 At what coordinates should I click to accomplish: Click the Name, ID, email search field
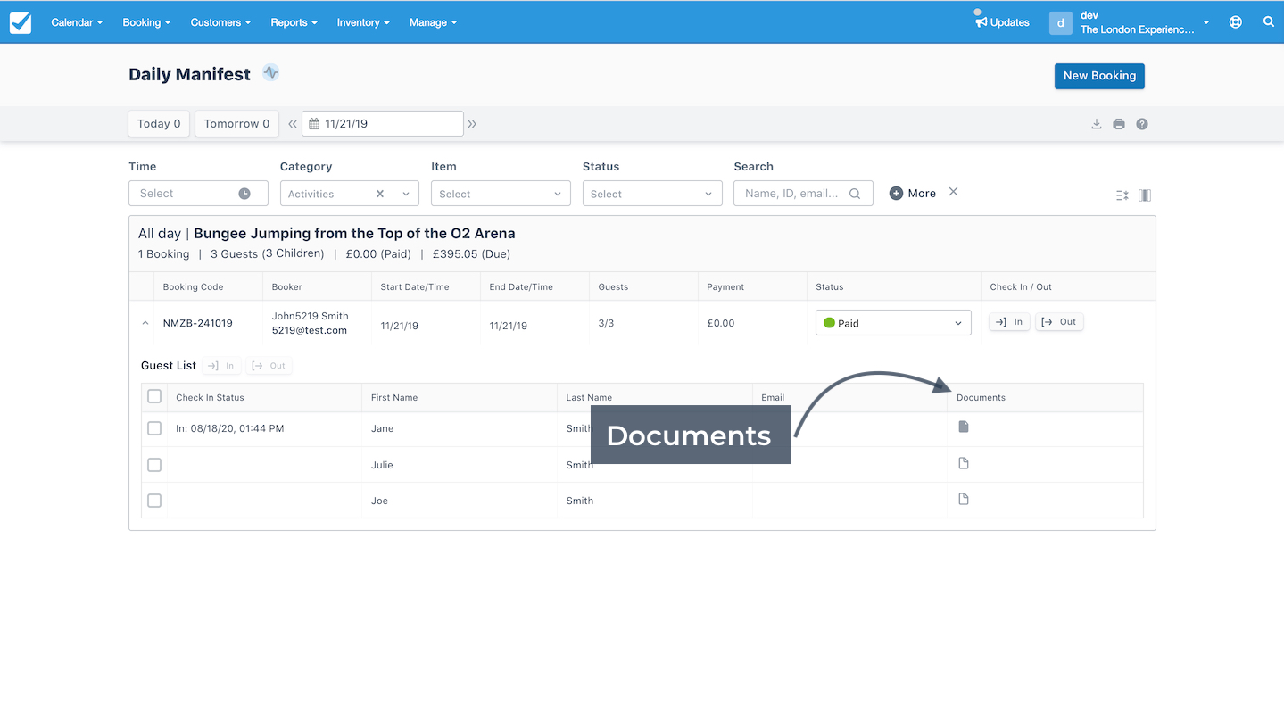pyautogui.click(x=803, y=194)
